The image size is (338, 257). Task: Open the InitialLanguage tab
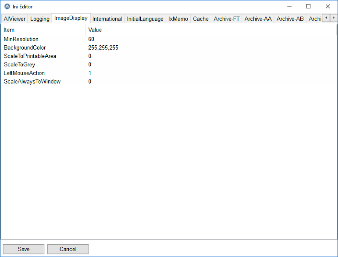tap(145, 19)
